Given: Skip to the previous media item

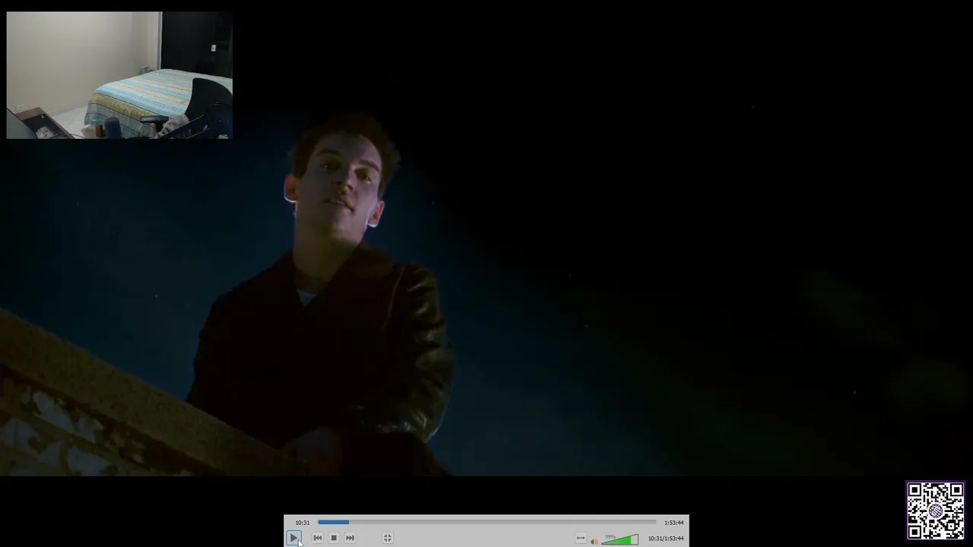Looking at the screenshot, I should click(318, 538).
